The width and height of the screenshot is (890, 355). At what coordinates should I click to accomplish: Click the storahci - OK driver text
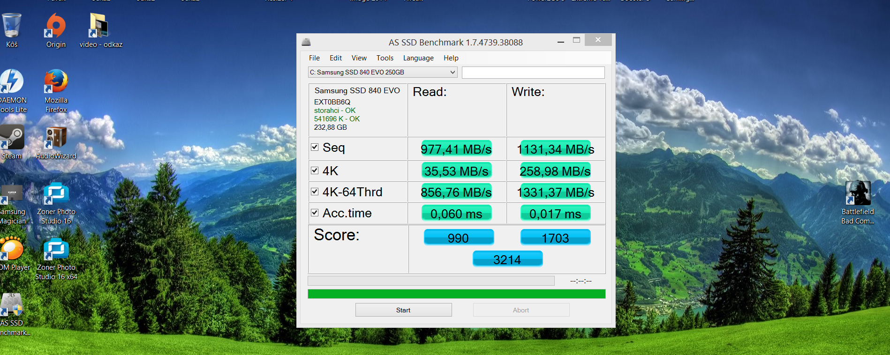coord(335,111)
